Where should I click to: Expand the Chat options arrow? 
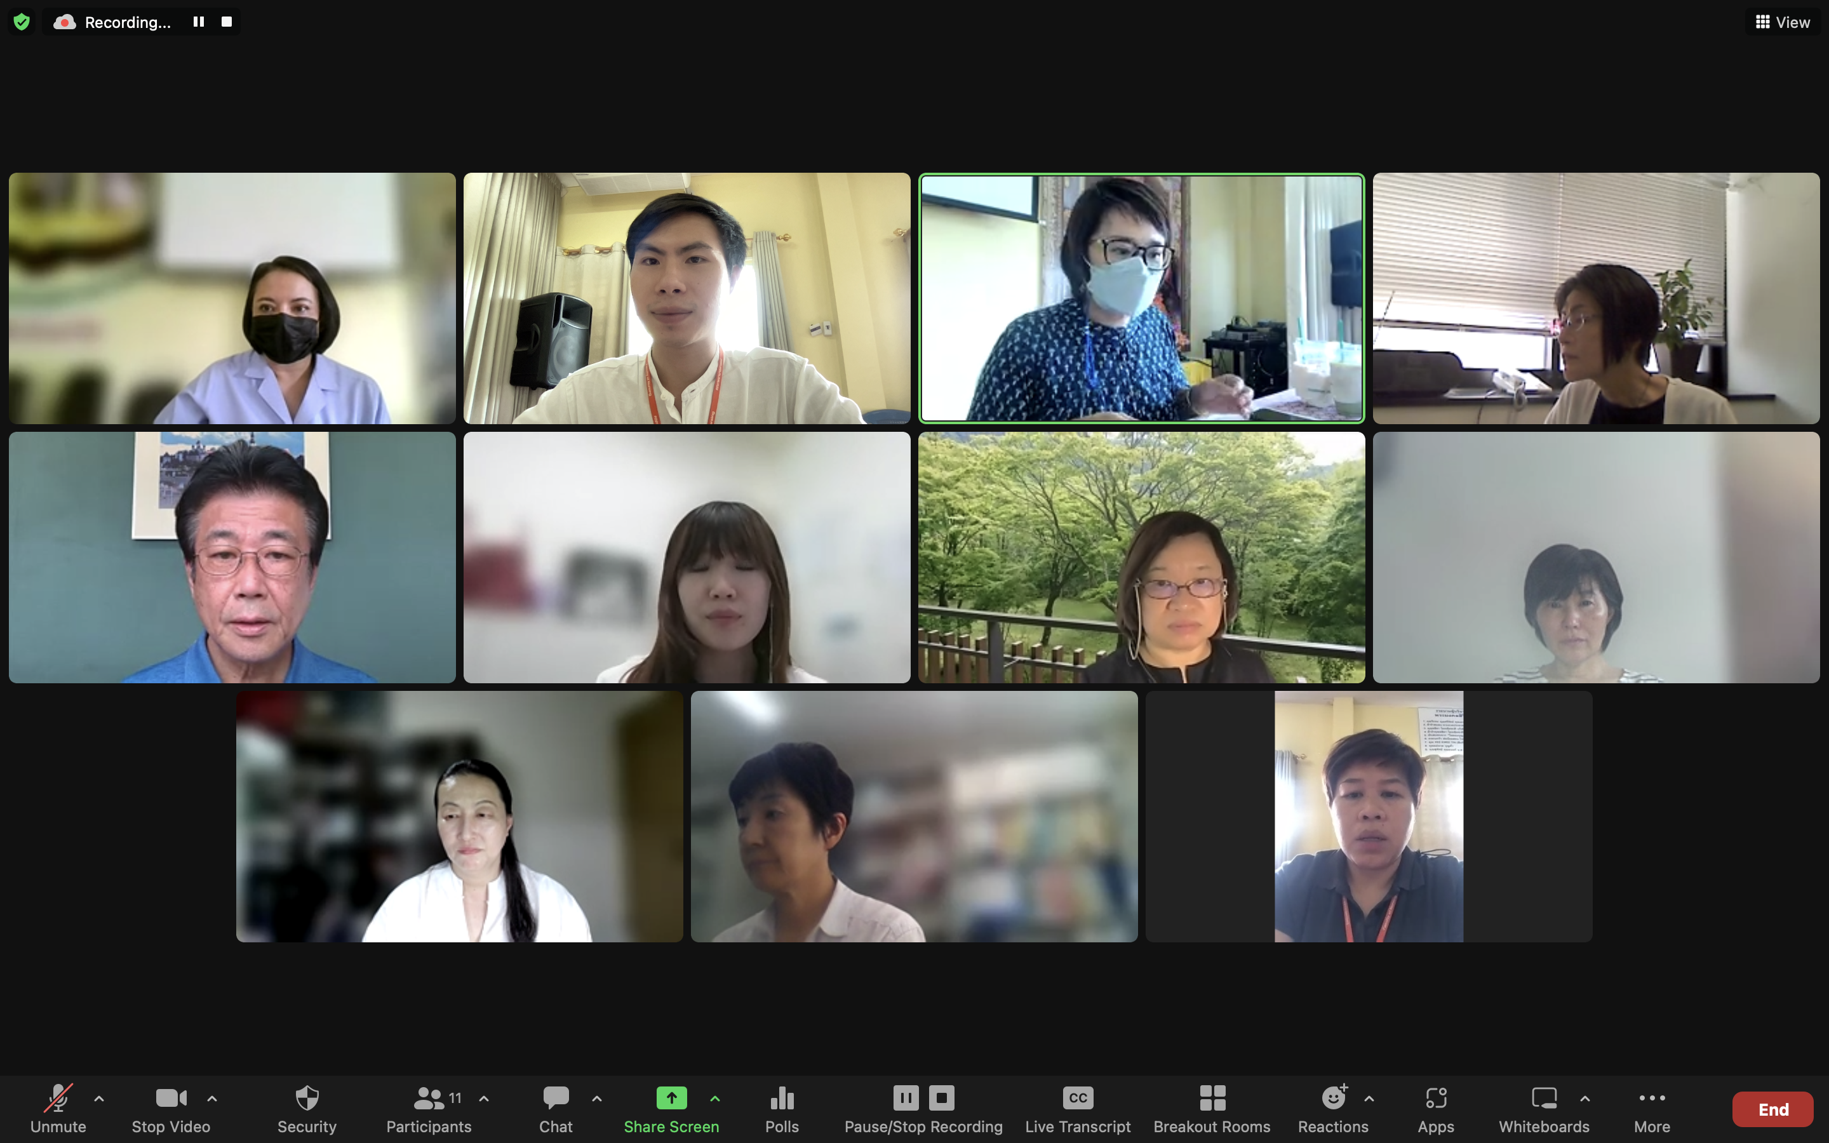click(x=597, y=1099)
